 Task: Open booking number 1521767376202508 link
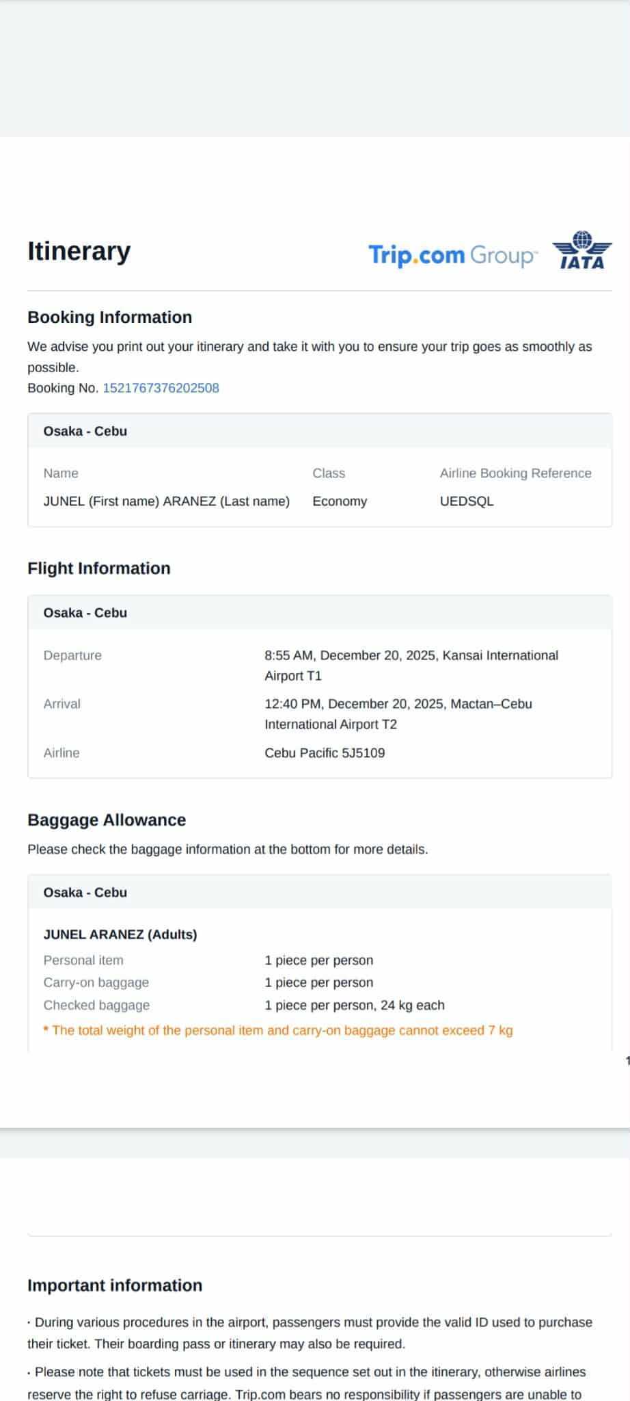161,388
